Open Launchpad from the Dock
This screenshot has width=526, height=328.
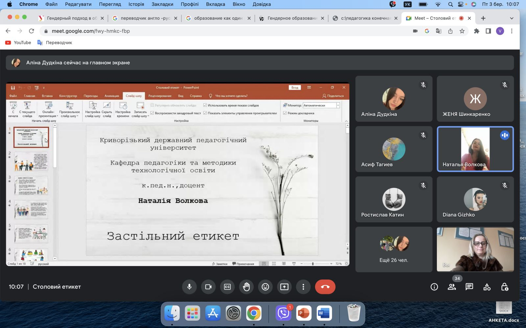tap(192, 313)
